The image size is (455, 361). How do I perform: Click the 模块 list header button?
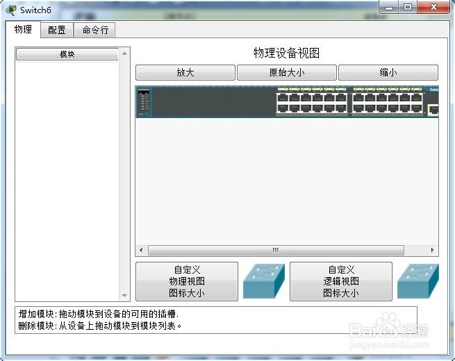click(67, 54)
